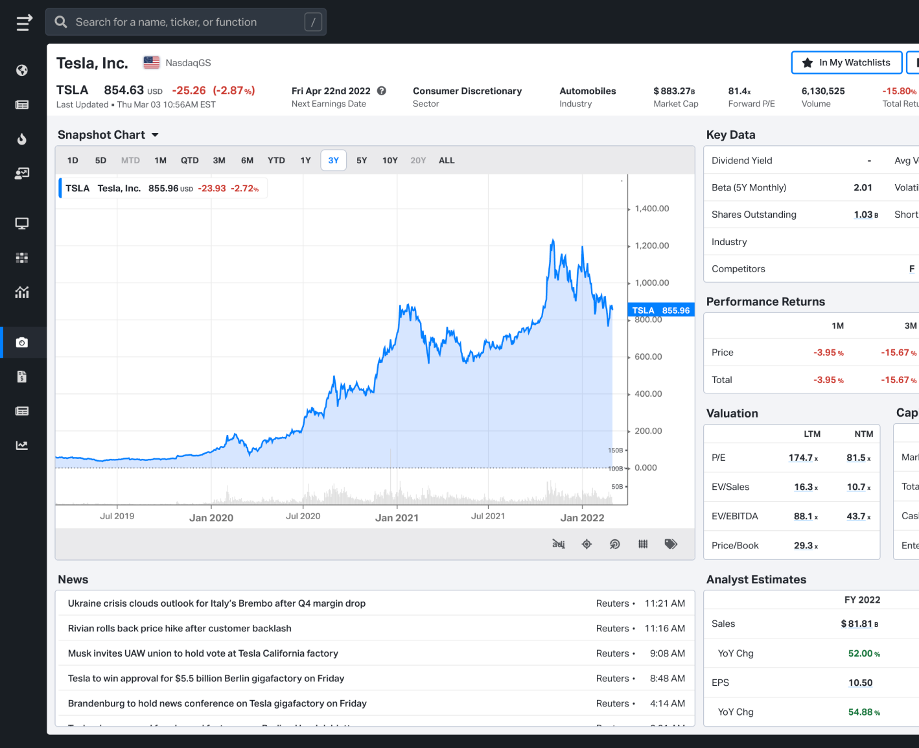Click the slash shortcut key icon
Screen dimensions: 919x748
point(313,22)
